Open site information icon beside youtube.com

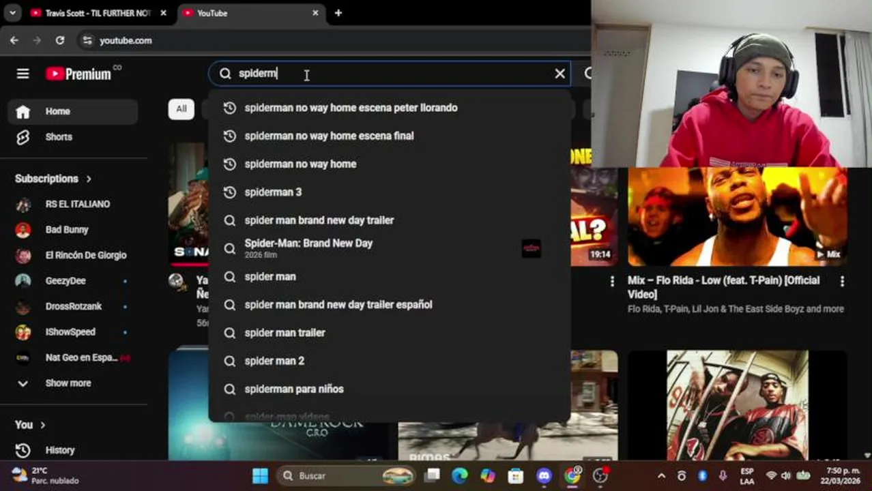(x=87, y=41)
